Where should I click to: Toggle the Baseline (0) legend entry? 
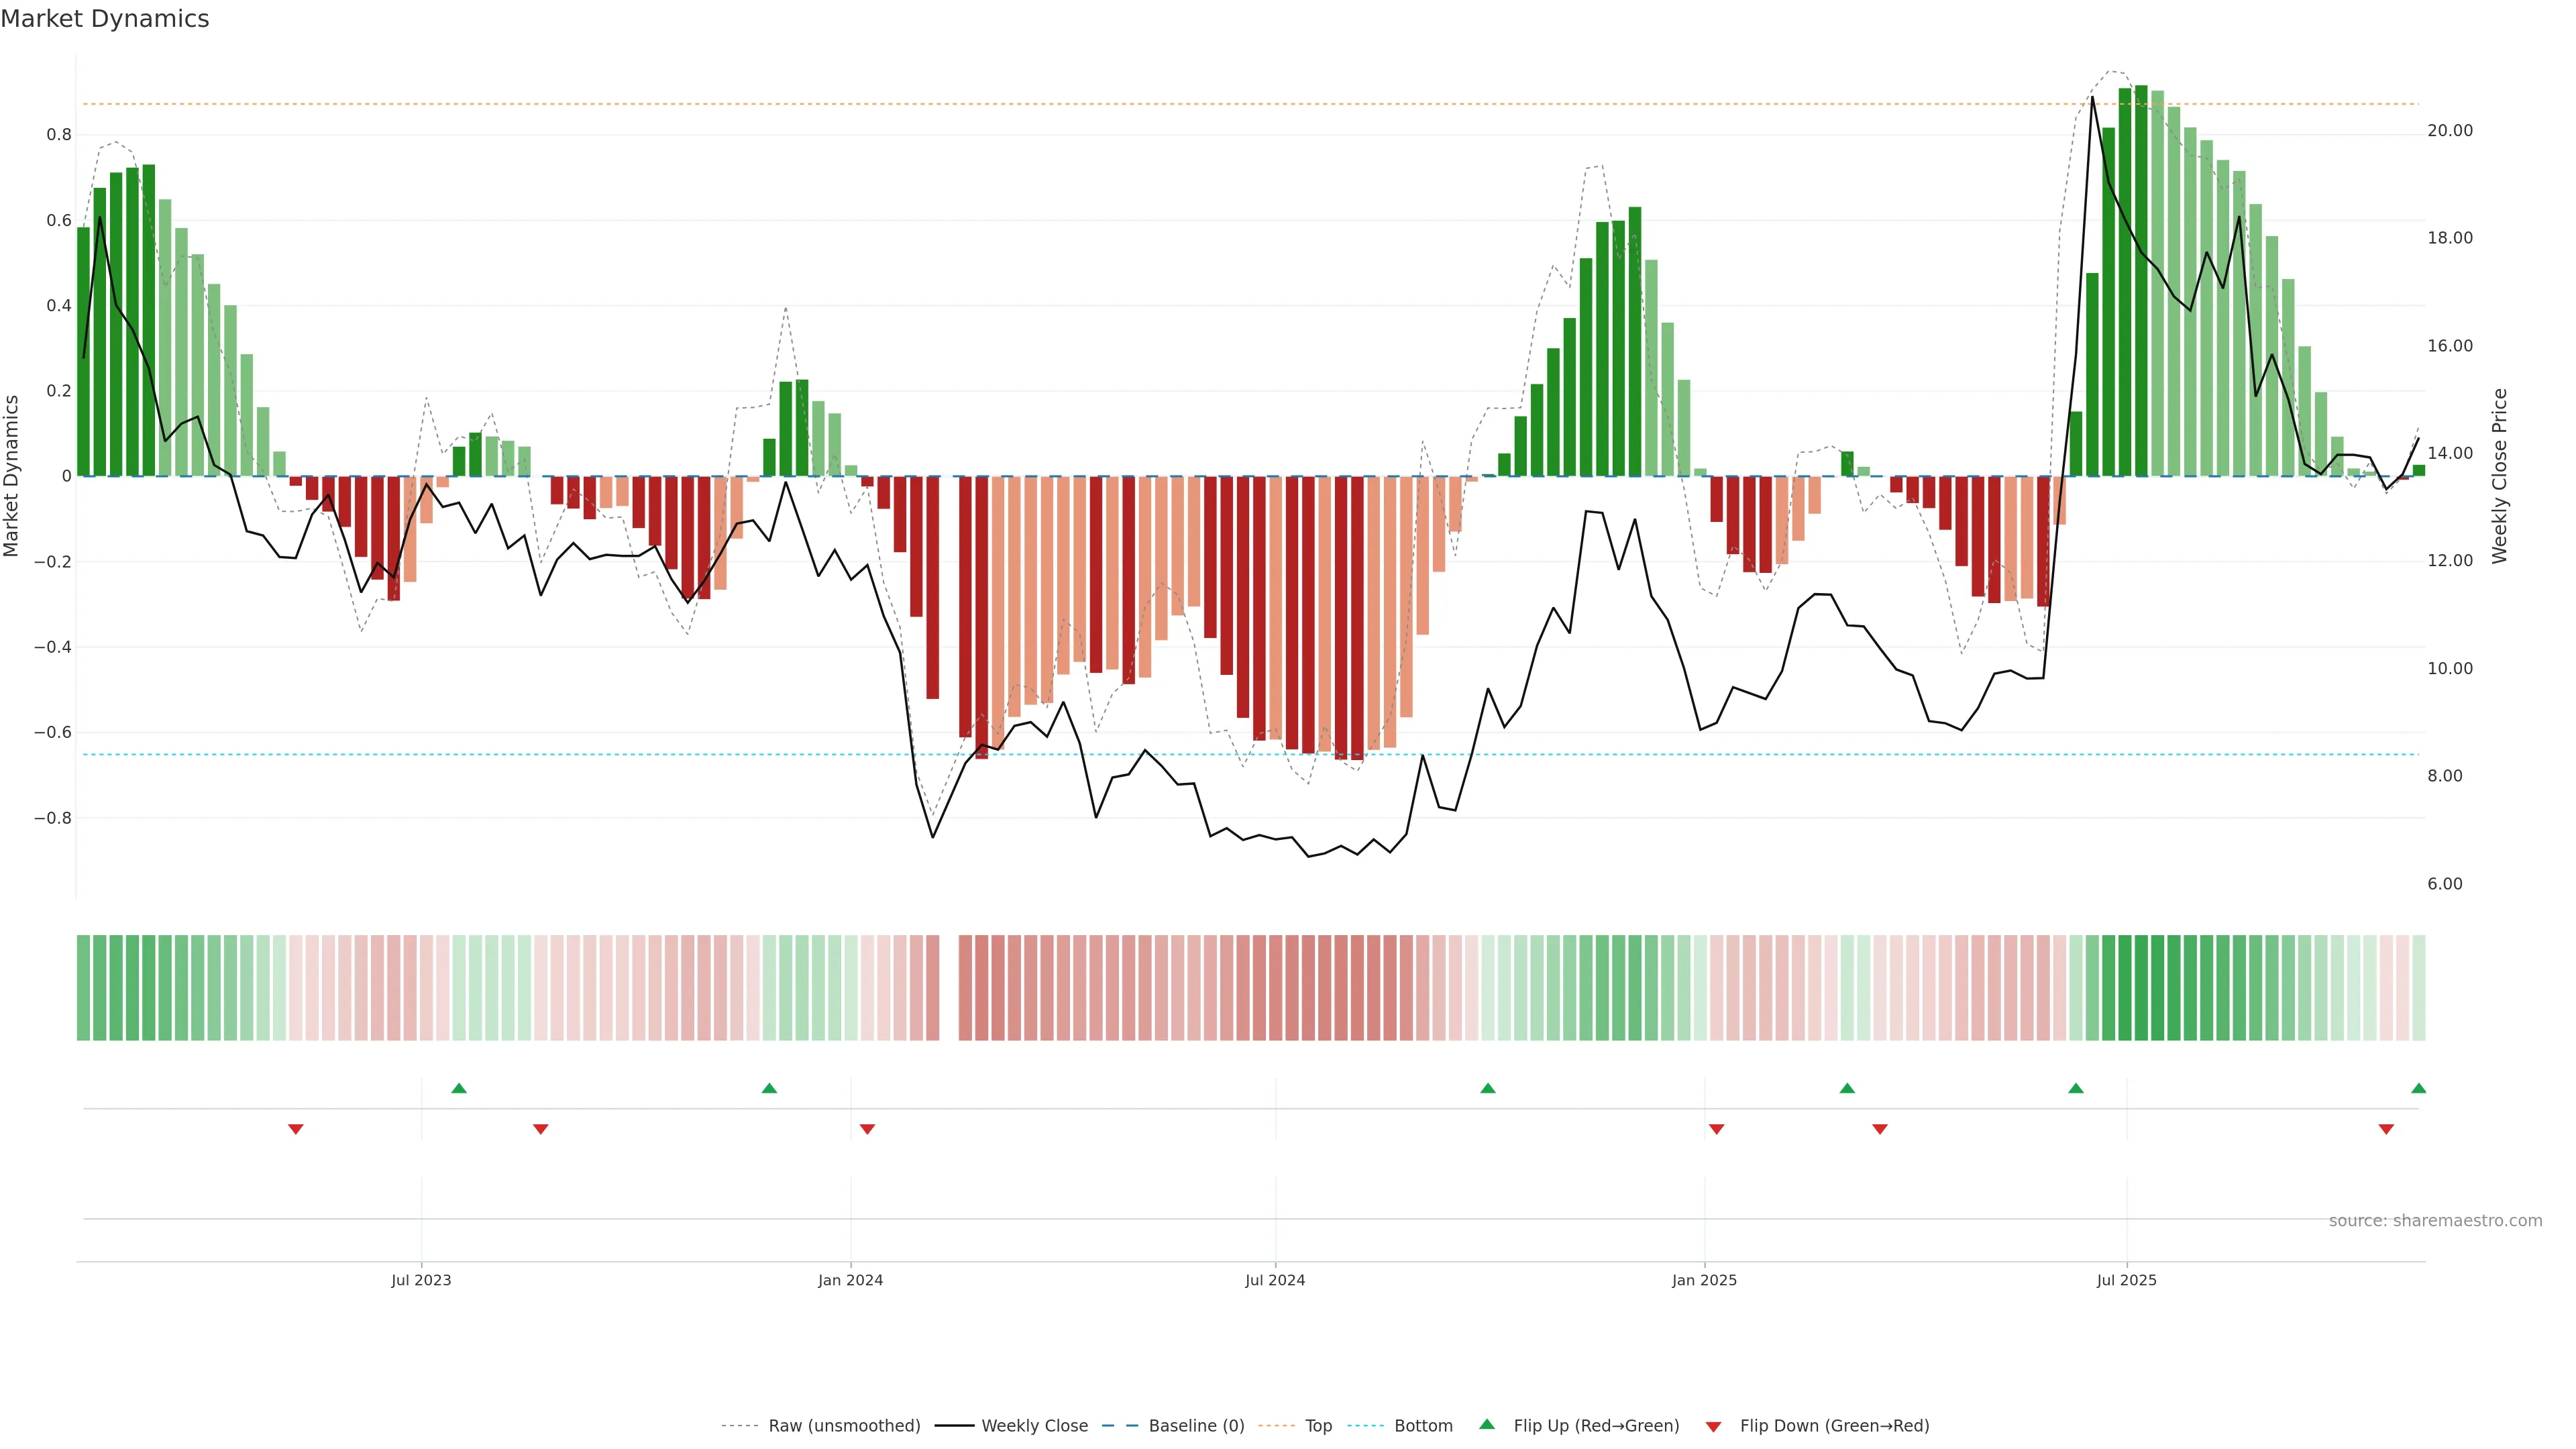1196,1426
